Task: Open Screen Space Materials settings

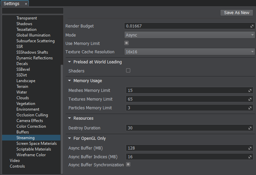Action: [x=37, y=143]
